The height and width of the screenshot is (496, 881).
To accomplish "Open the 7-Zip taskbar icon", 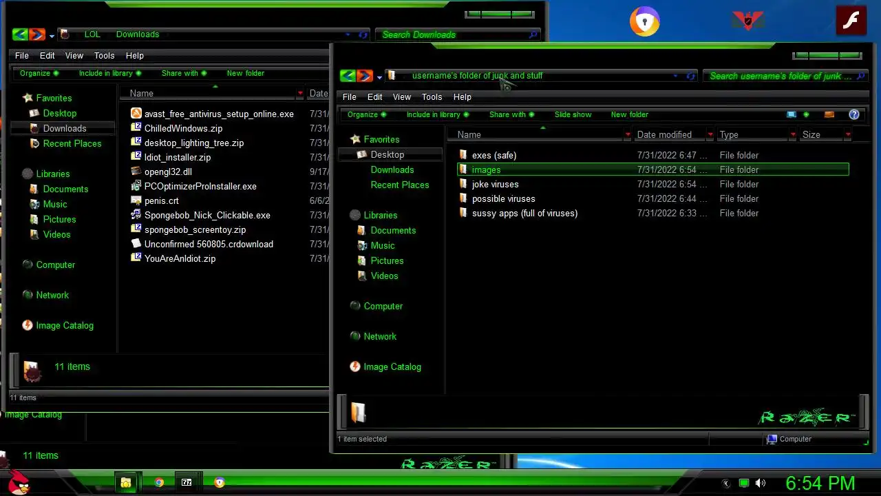I will (x=187, y=483).
